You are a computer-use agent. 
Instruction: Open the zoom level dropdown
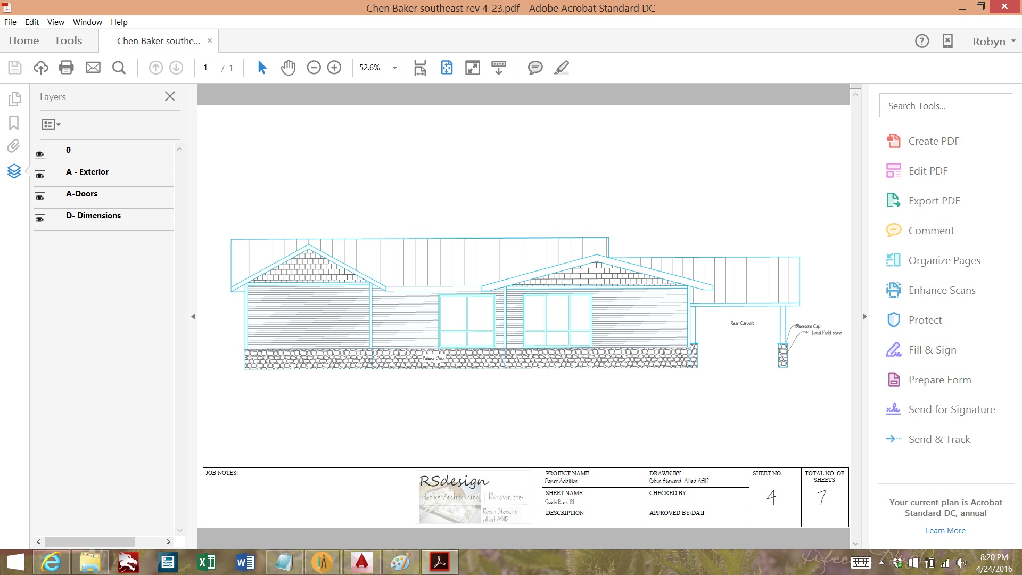(394, 68)
